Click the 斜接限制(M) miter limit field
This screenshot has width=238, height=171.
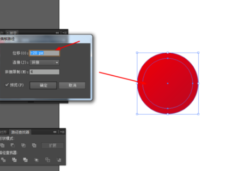pos(44,72)
